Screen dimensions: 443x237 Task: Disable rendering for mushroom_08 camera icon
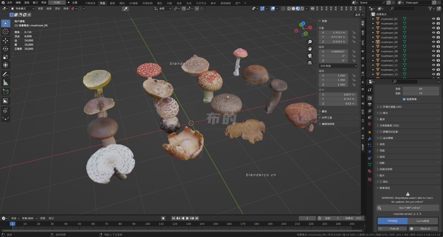coord(438,51)
